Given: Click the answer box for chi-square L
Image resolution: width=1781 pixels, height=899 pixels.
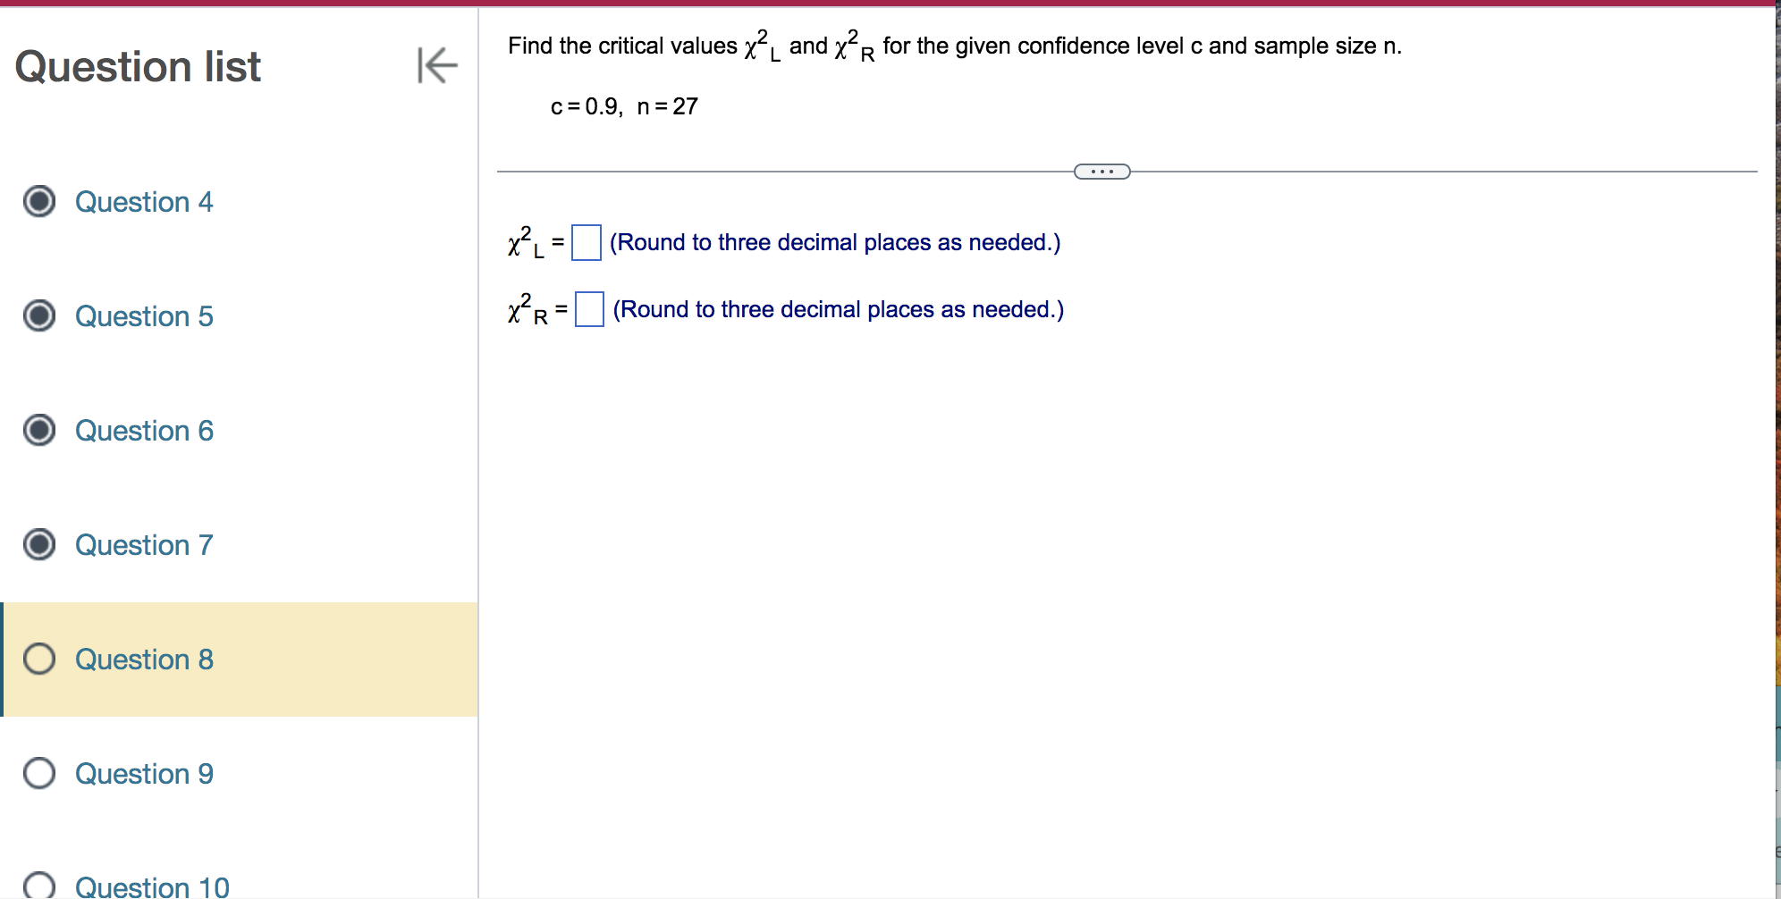Looking at the screenshot, I should pos(586,242).
